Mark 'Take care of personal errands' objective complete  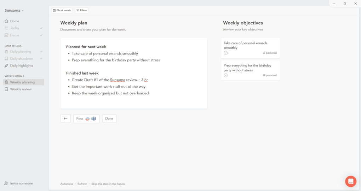pos(226,53)
